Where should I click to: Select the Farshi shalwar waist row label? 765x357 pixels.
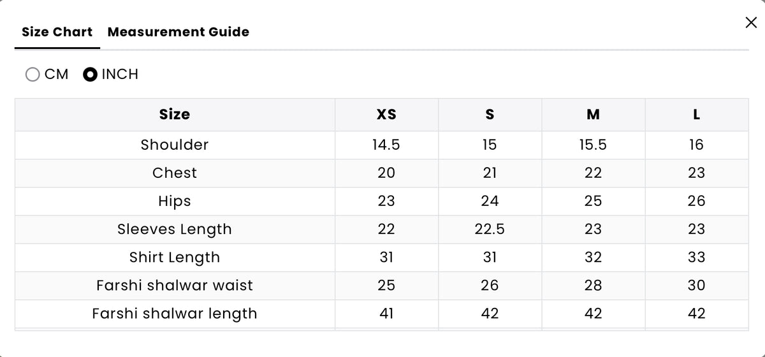(175, 286)
